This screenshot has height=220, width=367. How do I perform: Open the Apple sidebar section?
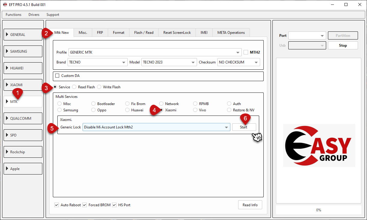point(23,169)
